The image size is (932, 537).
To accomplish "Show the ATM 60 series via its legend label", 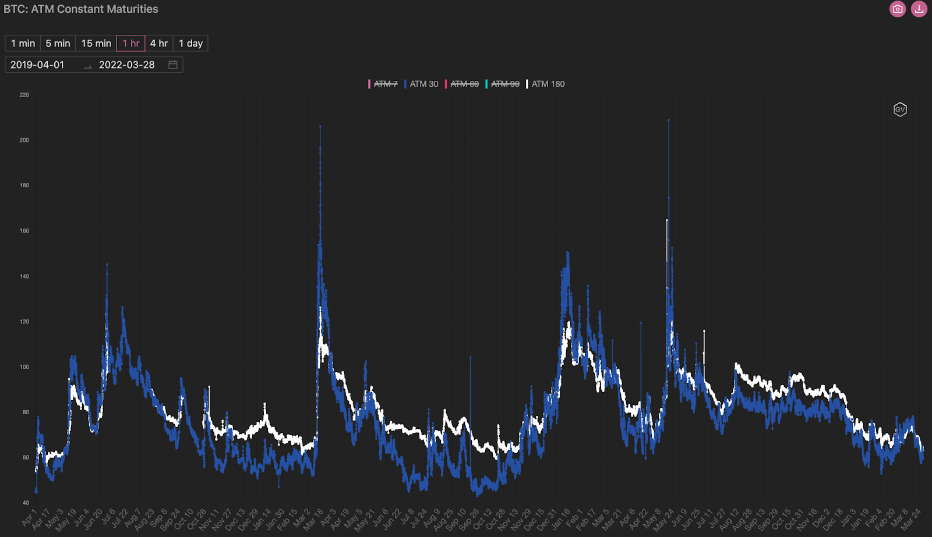I will pos(464,84).
